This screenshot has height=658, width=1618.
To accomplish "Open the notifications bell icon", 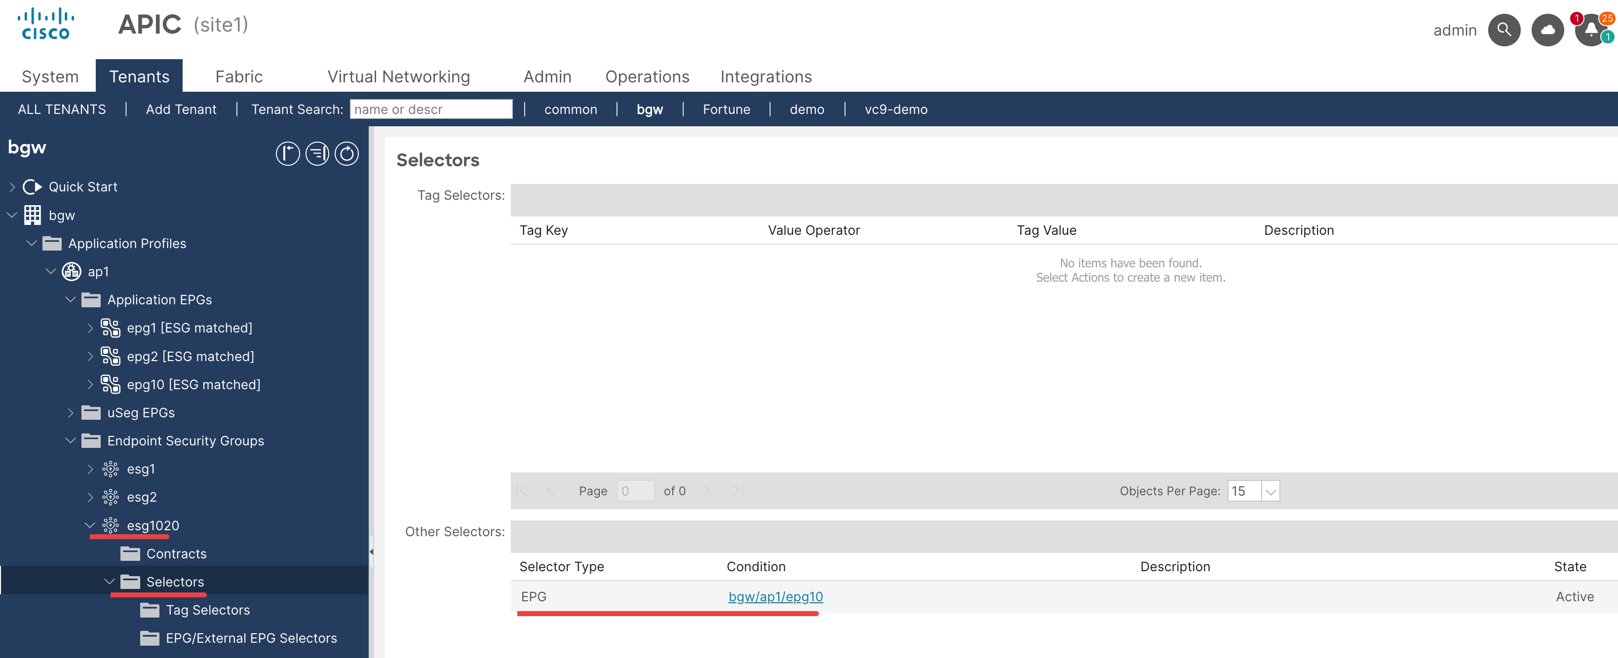I will pos(1590,30).
